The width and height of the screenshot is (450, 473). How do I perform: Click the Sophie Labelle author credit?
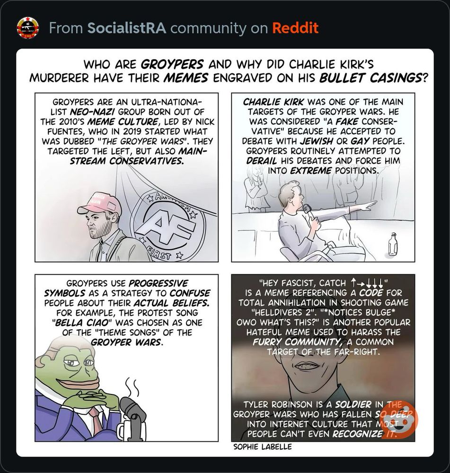click(263, 447)
